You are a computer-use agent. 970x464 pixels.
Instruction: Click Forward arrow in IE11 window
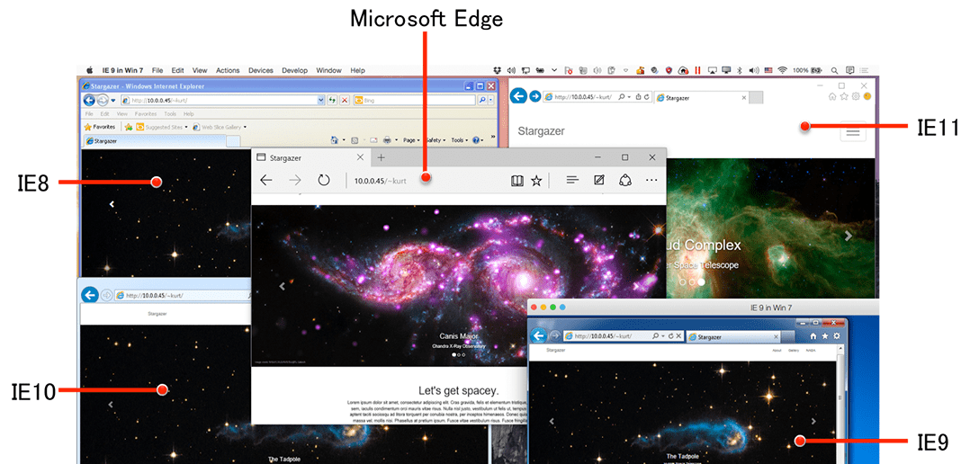coord(535,96)
